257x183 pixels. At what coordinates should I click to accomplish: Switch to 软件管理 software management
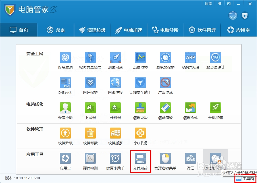tap(202, 30)
